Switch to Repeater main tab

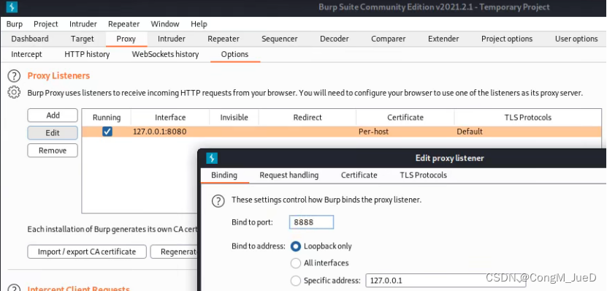[x=224, y=39]
